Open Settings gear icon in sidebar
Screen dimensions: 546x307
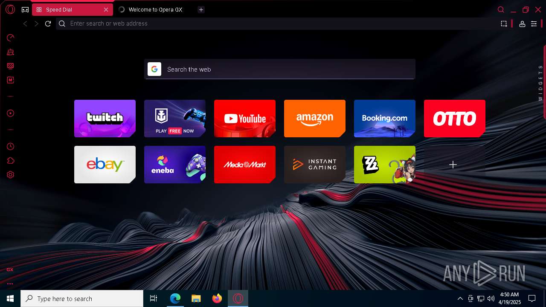[x=11, y=175]
